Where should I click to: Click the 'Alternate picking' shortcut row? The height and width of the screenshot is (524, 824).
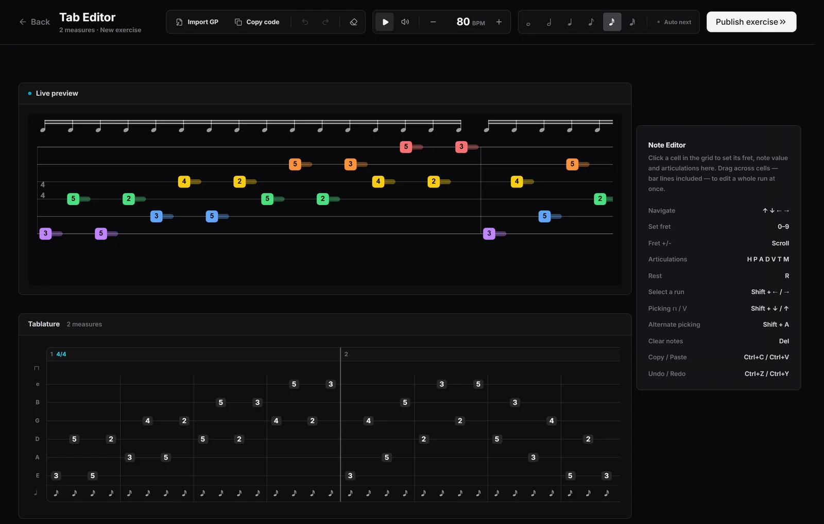click(x=718, y=325)
